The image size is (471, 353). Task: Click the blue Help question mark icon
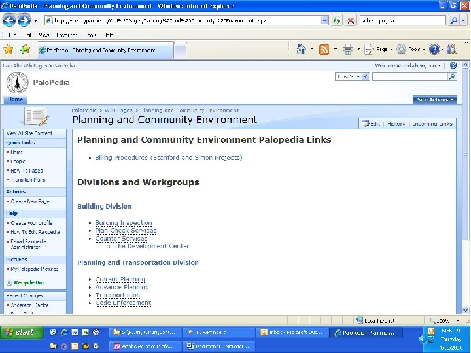[434, 49]
